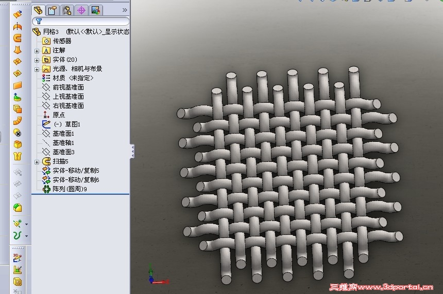The height and width of the screenshot is (294, 443).
Task: Select the 原点 origin item
Action: pyautogui.click(x=54, y=115)
